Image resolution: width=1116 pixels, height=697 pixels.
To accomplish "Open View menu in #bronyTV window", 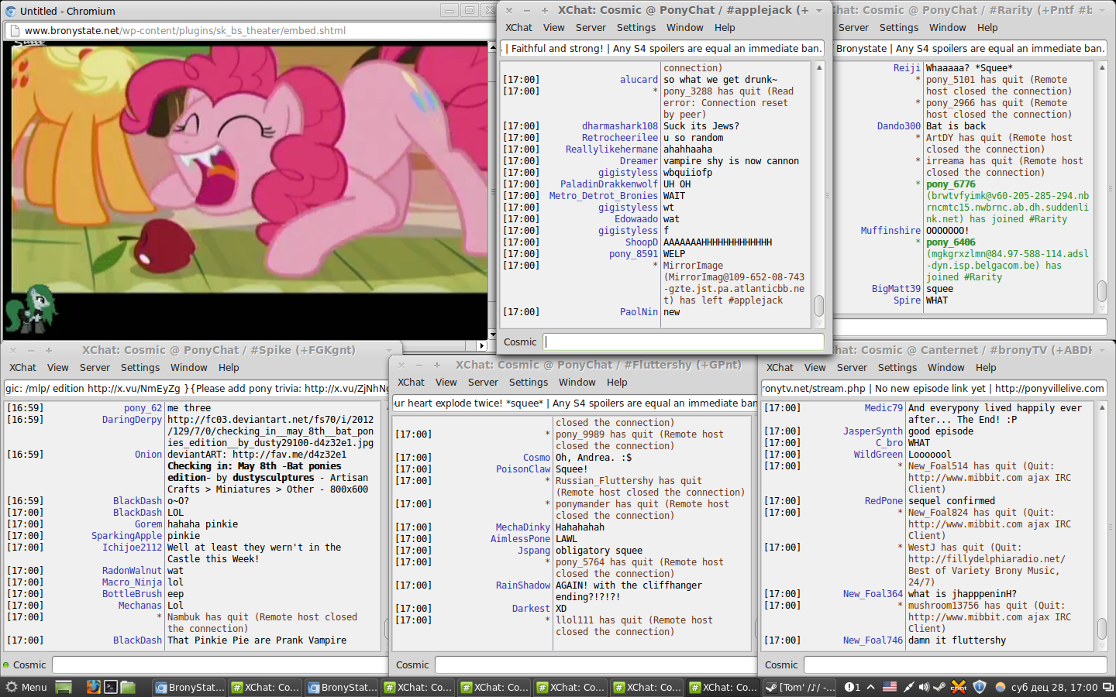I will (x=815, y=368).
